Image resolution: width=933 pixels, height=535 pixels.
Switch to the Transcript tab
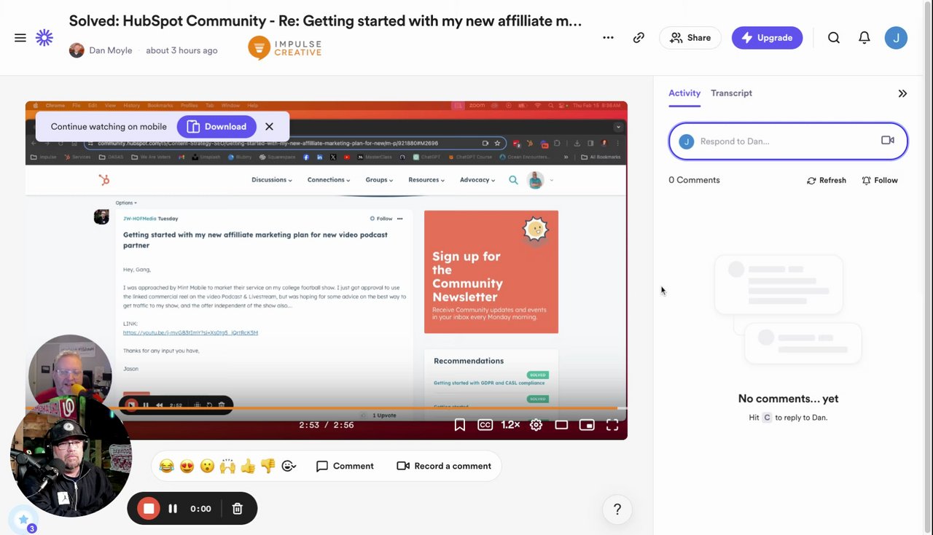(731, 93)
